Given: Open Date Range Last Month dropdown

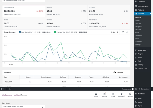Looking at the screenshot, I should [x=23, y=107].
